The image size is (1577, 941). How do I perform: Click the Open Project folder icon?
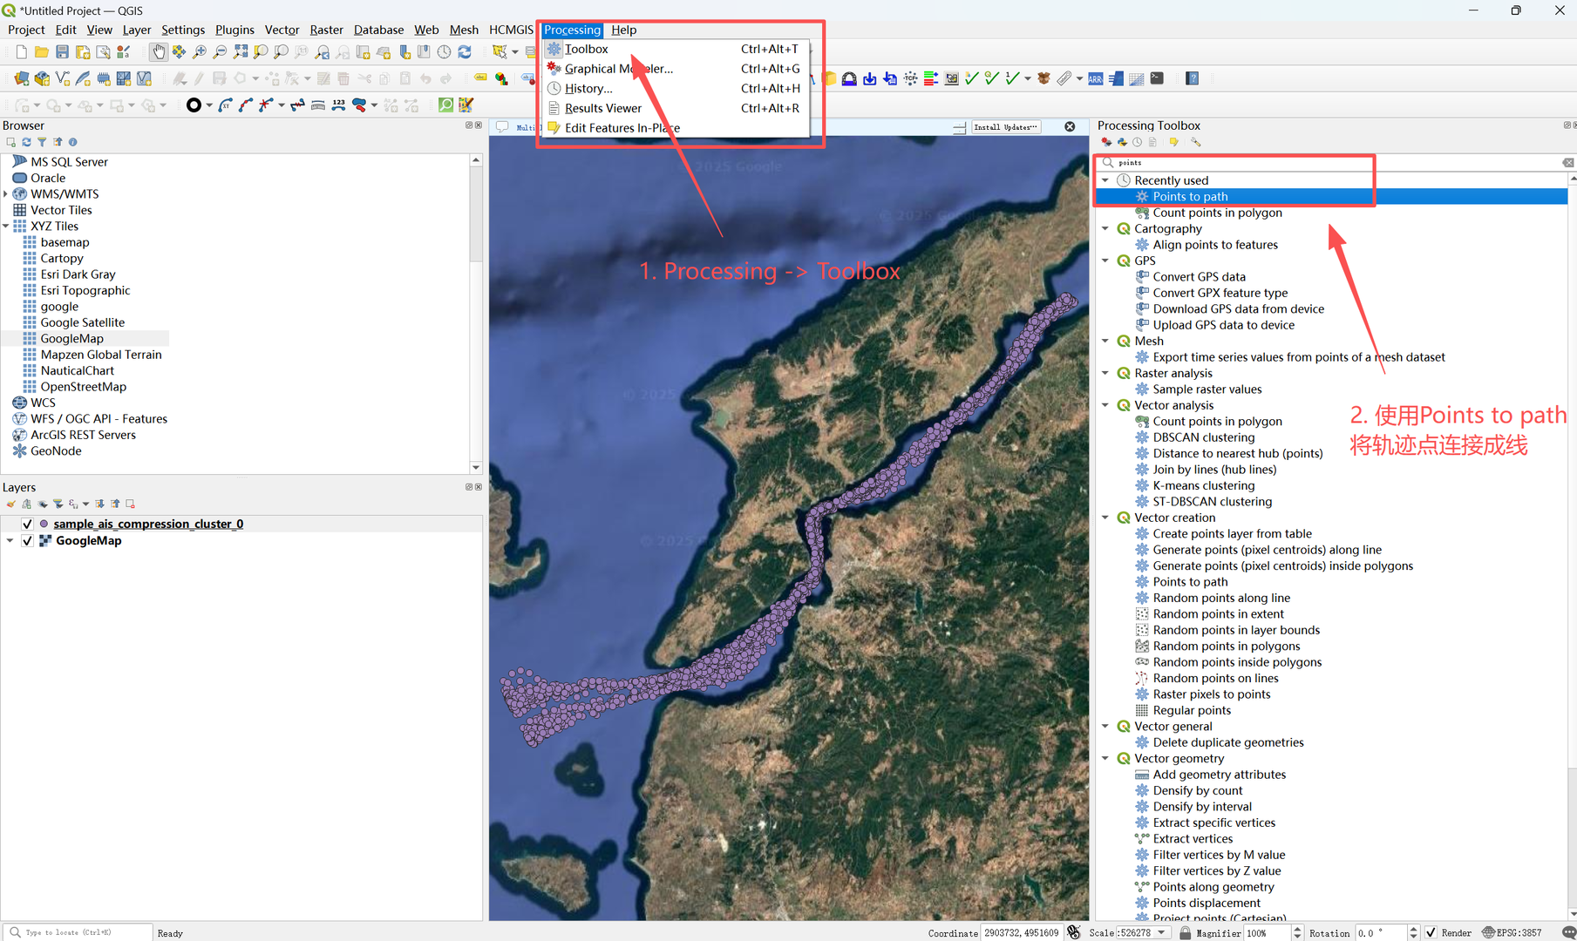click(x=41, y=52)
